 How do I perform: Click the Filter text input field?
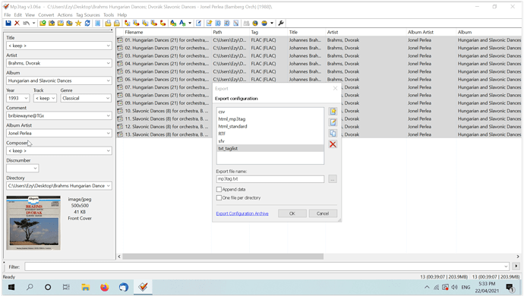tap(267, 266)
